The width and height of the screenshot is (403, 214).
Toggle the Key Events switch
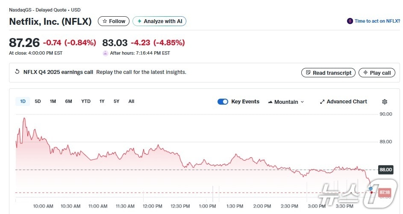point(223,102)
